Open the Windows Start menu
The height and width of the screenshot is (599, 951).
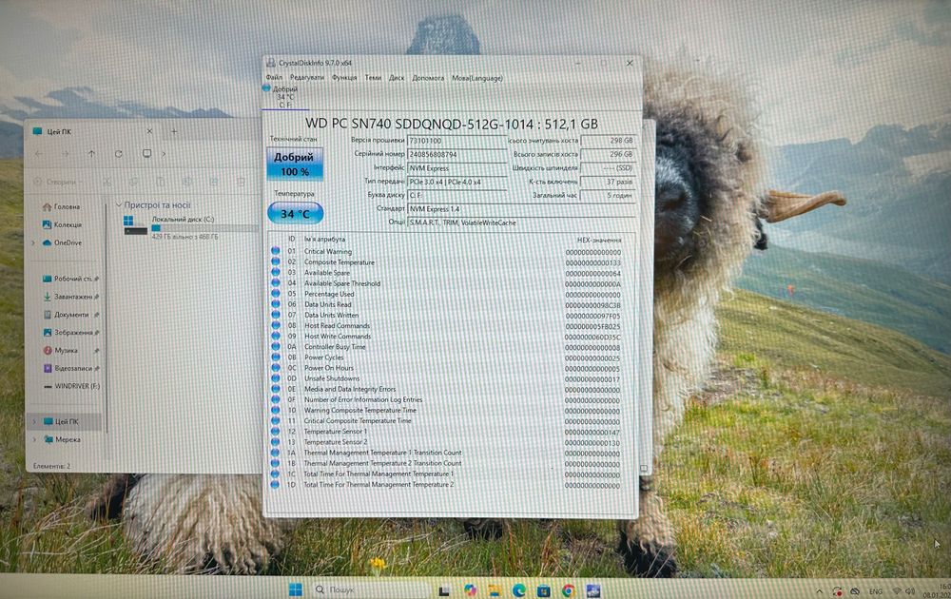[296, 589]
